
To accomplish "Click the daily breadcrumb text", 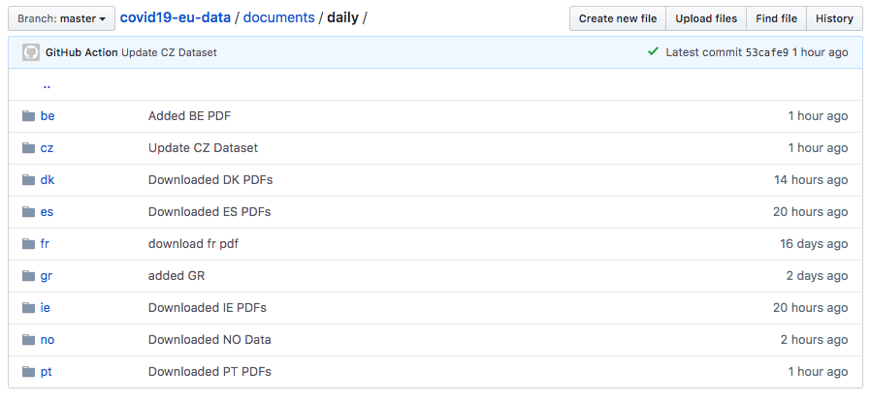I will point(342,17).
